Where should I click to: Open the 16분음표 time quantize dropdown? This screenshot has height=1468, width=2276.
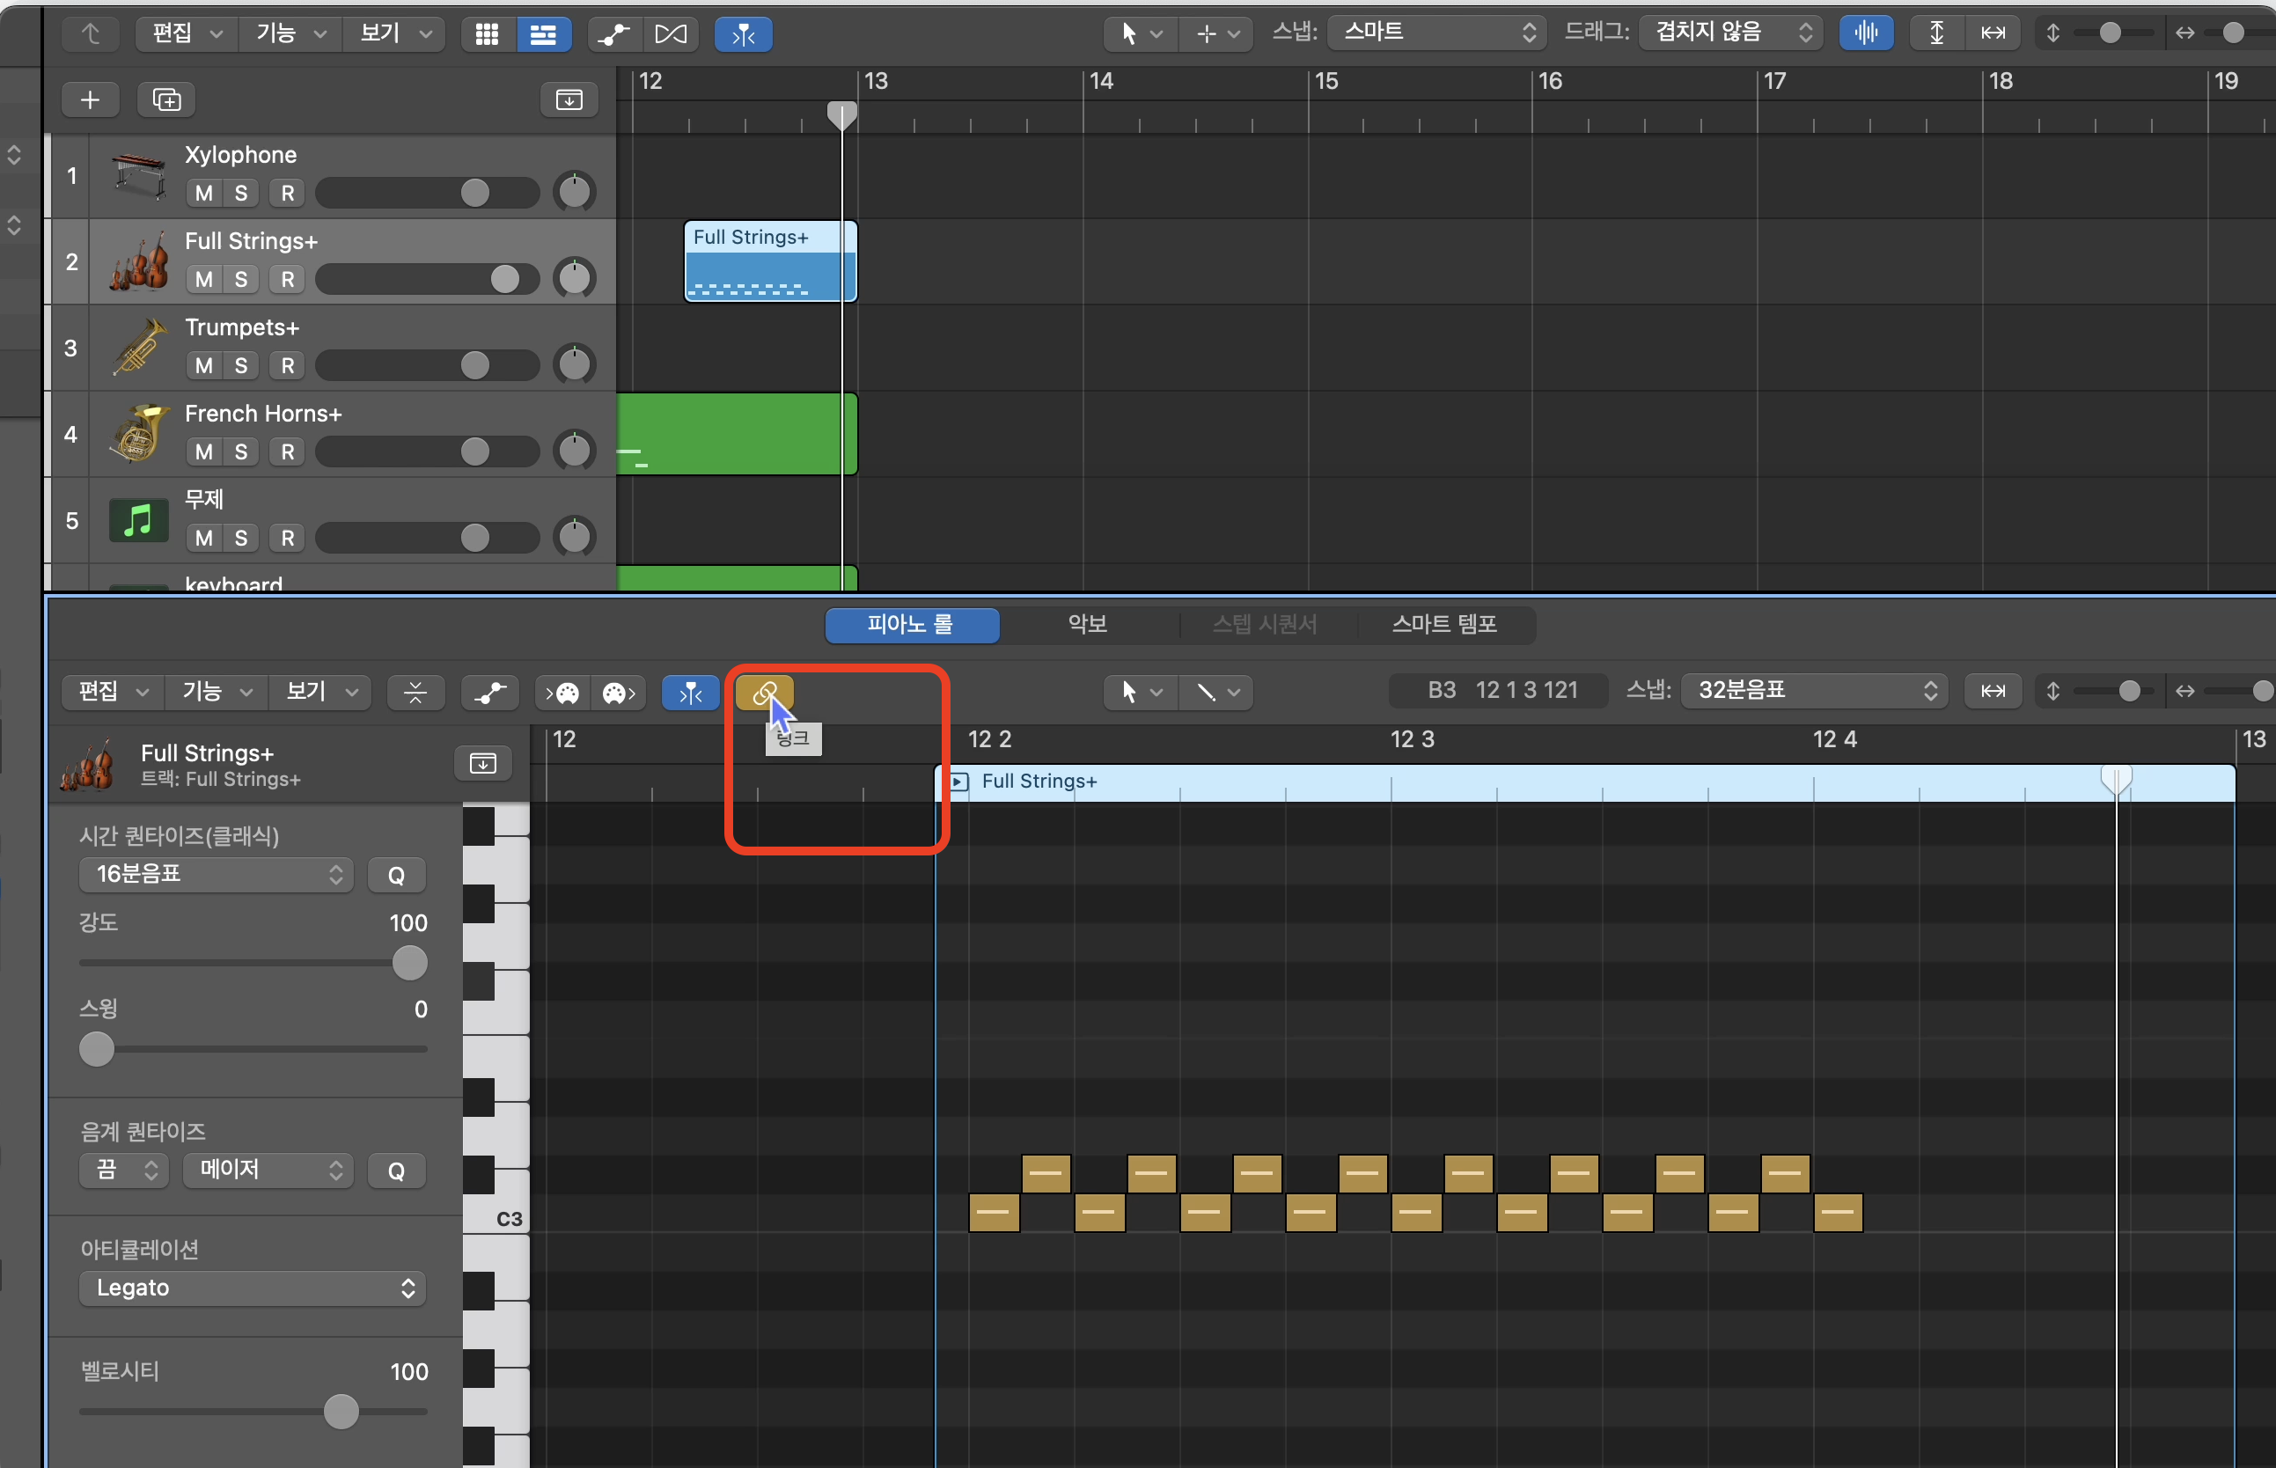pyautogui.click(x=217, y=874)
